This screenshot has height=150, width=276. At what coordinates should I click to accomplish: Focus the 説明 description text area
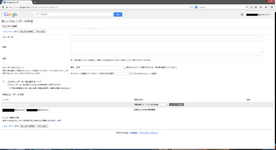(x=167, y=47)
